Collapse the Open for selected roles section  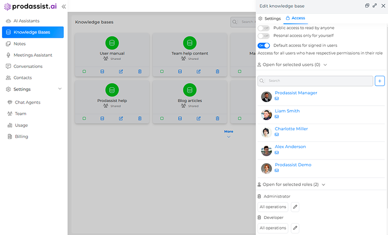tap(323, 185)
